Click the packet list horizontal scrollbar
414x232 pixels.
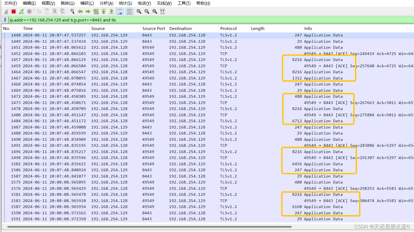click(150, 227)
